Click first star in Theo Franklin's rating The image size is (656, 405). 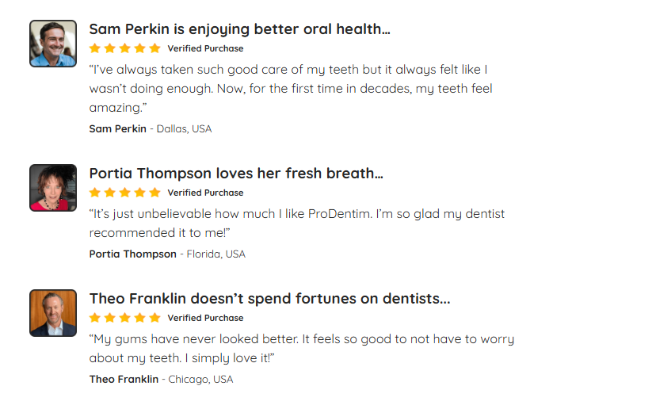coord(95,318)
